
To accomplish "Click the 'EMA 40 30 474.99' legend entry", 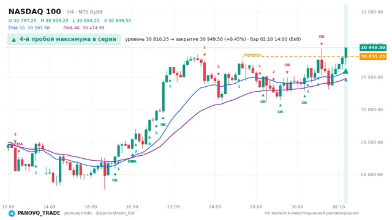I will pos(84,28).
